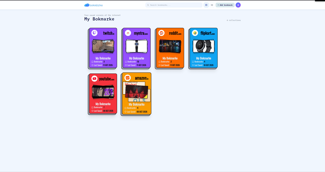
Task: Click "Your saved corners of the internet" subtitle
Action: pos(102,15)
